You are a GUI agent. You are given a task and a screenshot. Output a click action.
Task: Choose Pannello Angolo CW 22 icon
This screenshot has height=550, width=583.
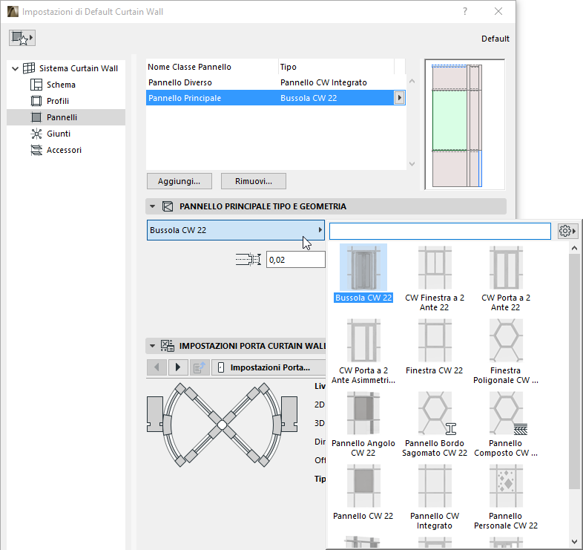[363, 413]
